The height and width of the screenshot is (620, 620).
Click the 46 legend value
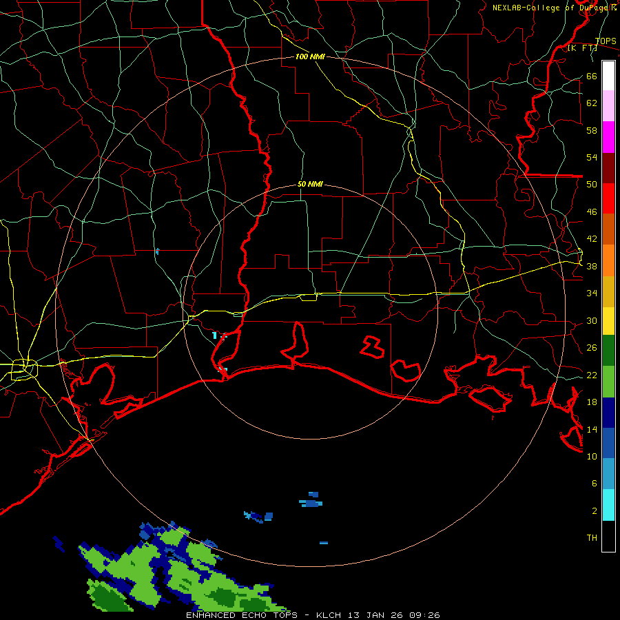592,212
